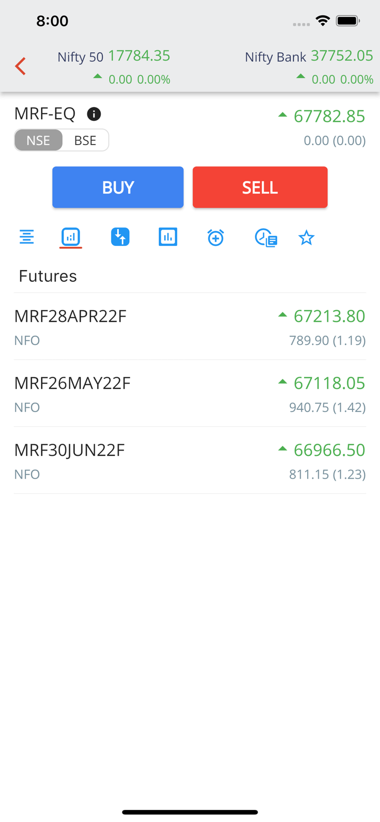Tap the red SELL button
Viewport: 380px width, 822px height.
coord(260,187)
